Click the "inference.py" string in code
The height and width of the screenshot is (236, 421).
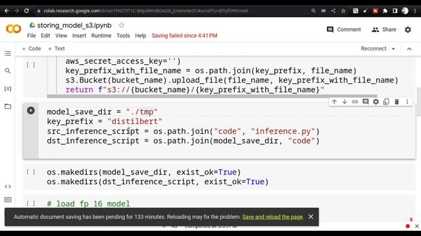click(x=283, y=131)
